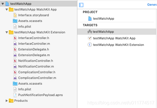
Task: Collapse the testWatchApp WatchKit App folder
Action: coord(7,9)
